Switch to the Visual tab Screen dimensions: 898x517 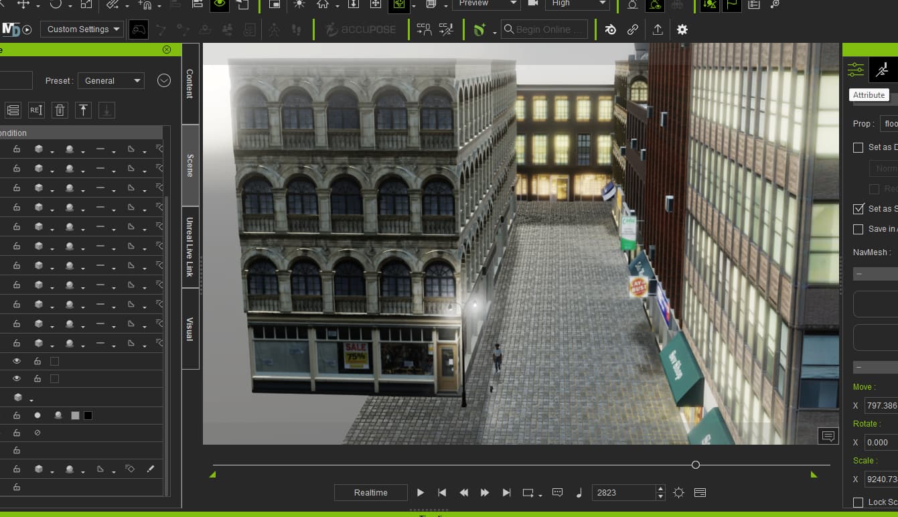(190, 329)
